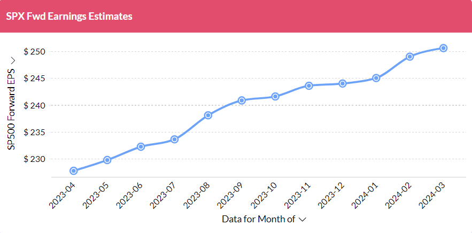Image resolution: width=472 pixels, height=233 pixels.
Task: Click the 2023-06 data point marker
Action: (141, 146)
